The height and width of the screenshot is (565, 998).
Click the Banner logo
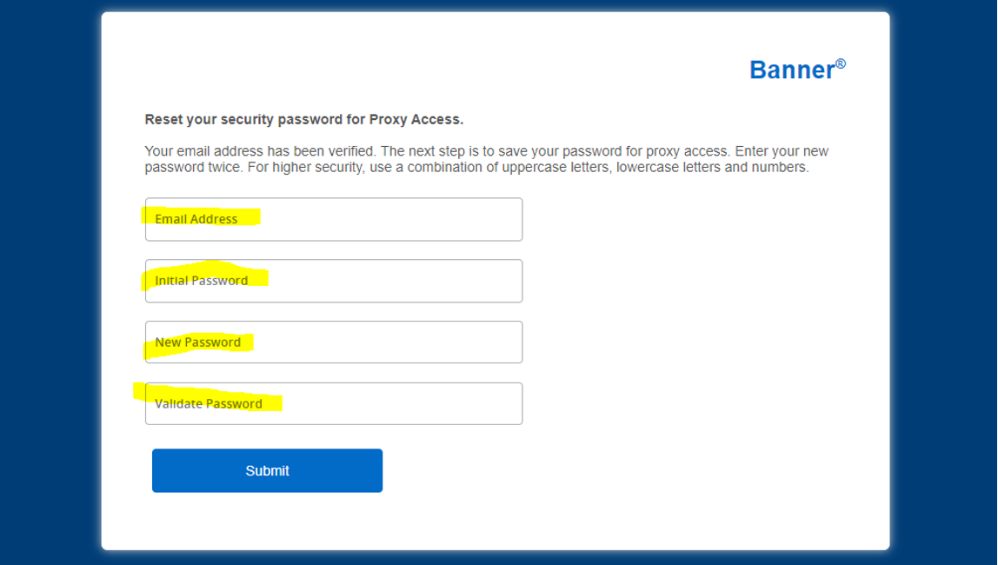(x=789, y=70)
